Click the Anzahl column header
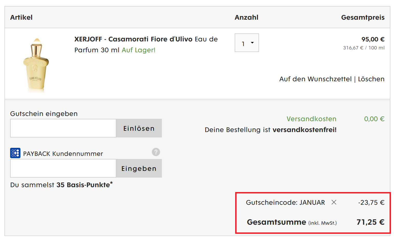394x241 pixels. pyautogui.click(x=246, y=17)
